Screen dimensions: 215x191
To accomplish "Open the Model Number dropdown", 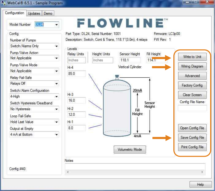I will tap(47, 25).
